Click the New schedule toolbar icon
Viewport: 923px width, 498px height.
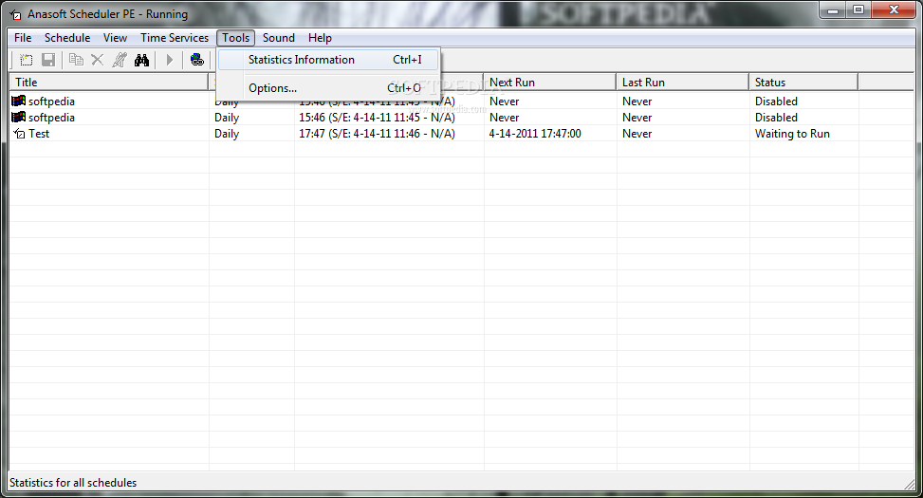(x=26, y=60)
